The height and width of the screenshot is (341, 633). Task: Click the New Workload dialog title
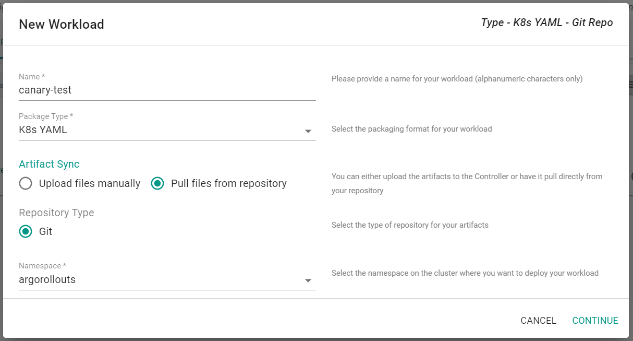[62, 25]
